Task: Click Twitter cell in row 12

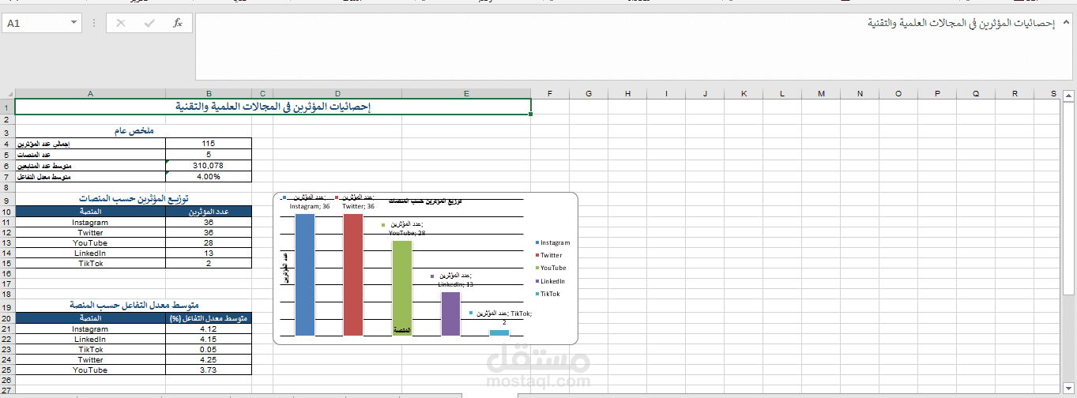Action: pos(90,232)
